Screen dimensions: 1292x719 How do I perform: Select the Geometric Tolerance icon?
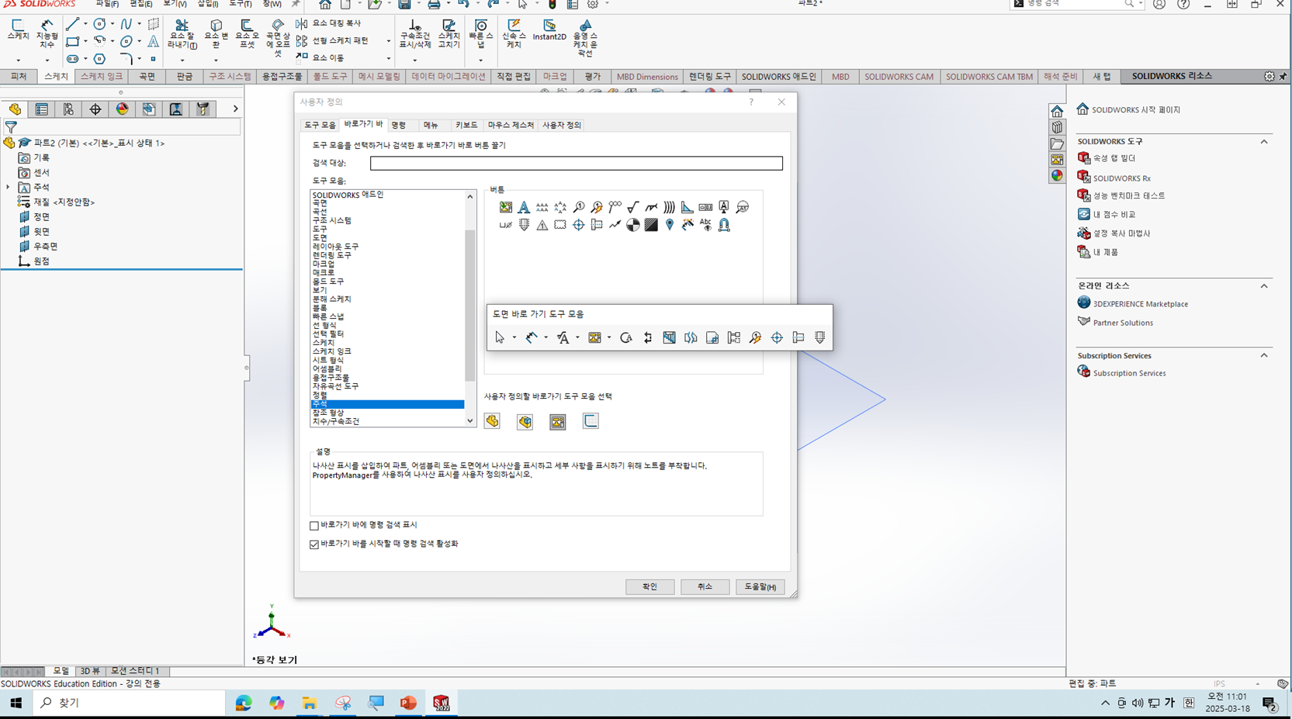pyautogui.click(x=705, y=207)
